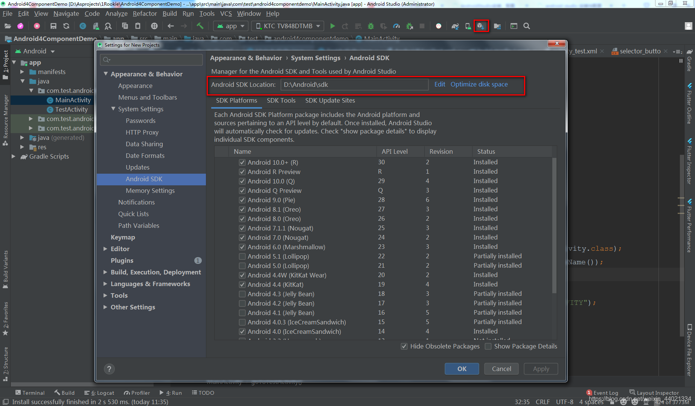Collapse Appearance & Behavior settings section
695x406 pixels.
click(106, 74)
